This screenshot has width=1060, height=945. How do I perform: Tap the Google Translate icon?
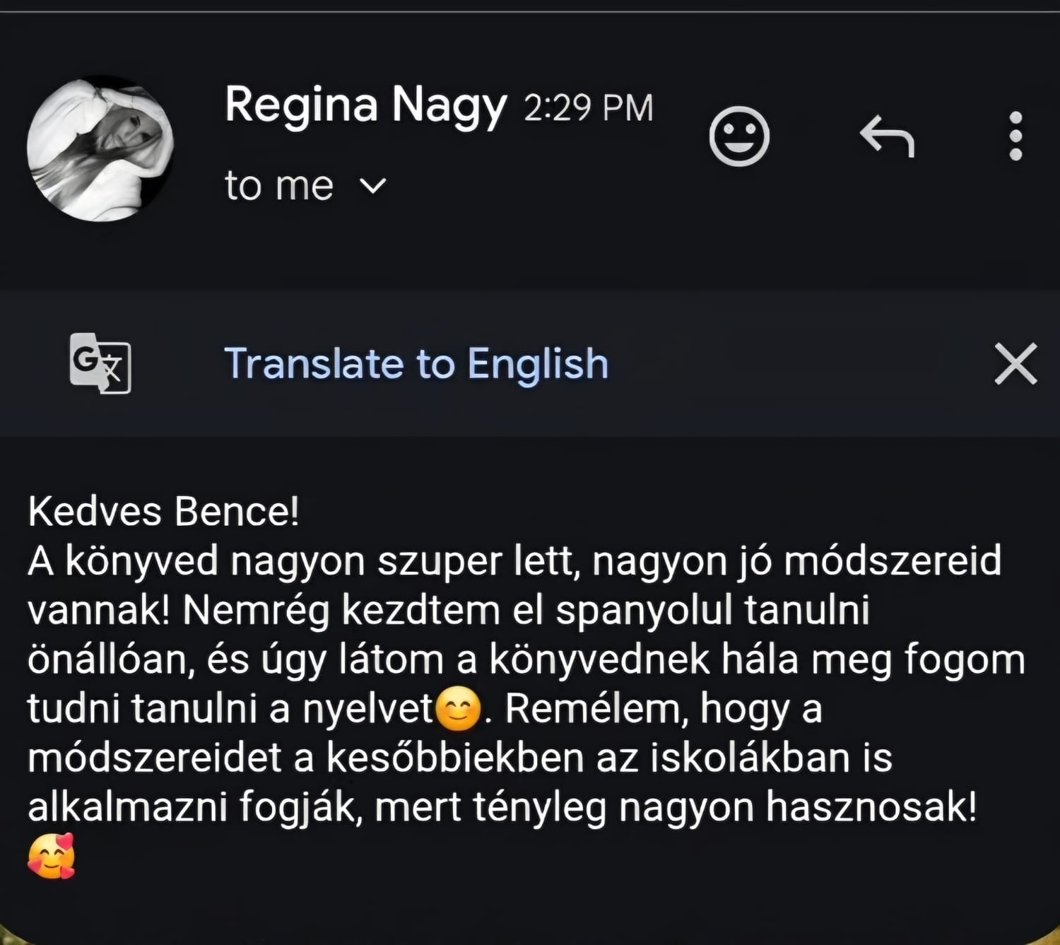(100, 363)
